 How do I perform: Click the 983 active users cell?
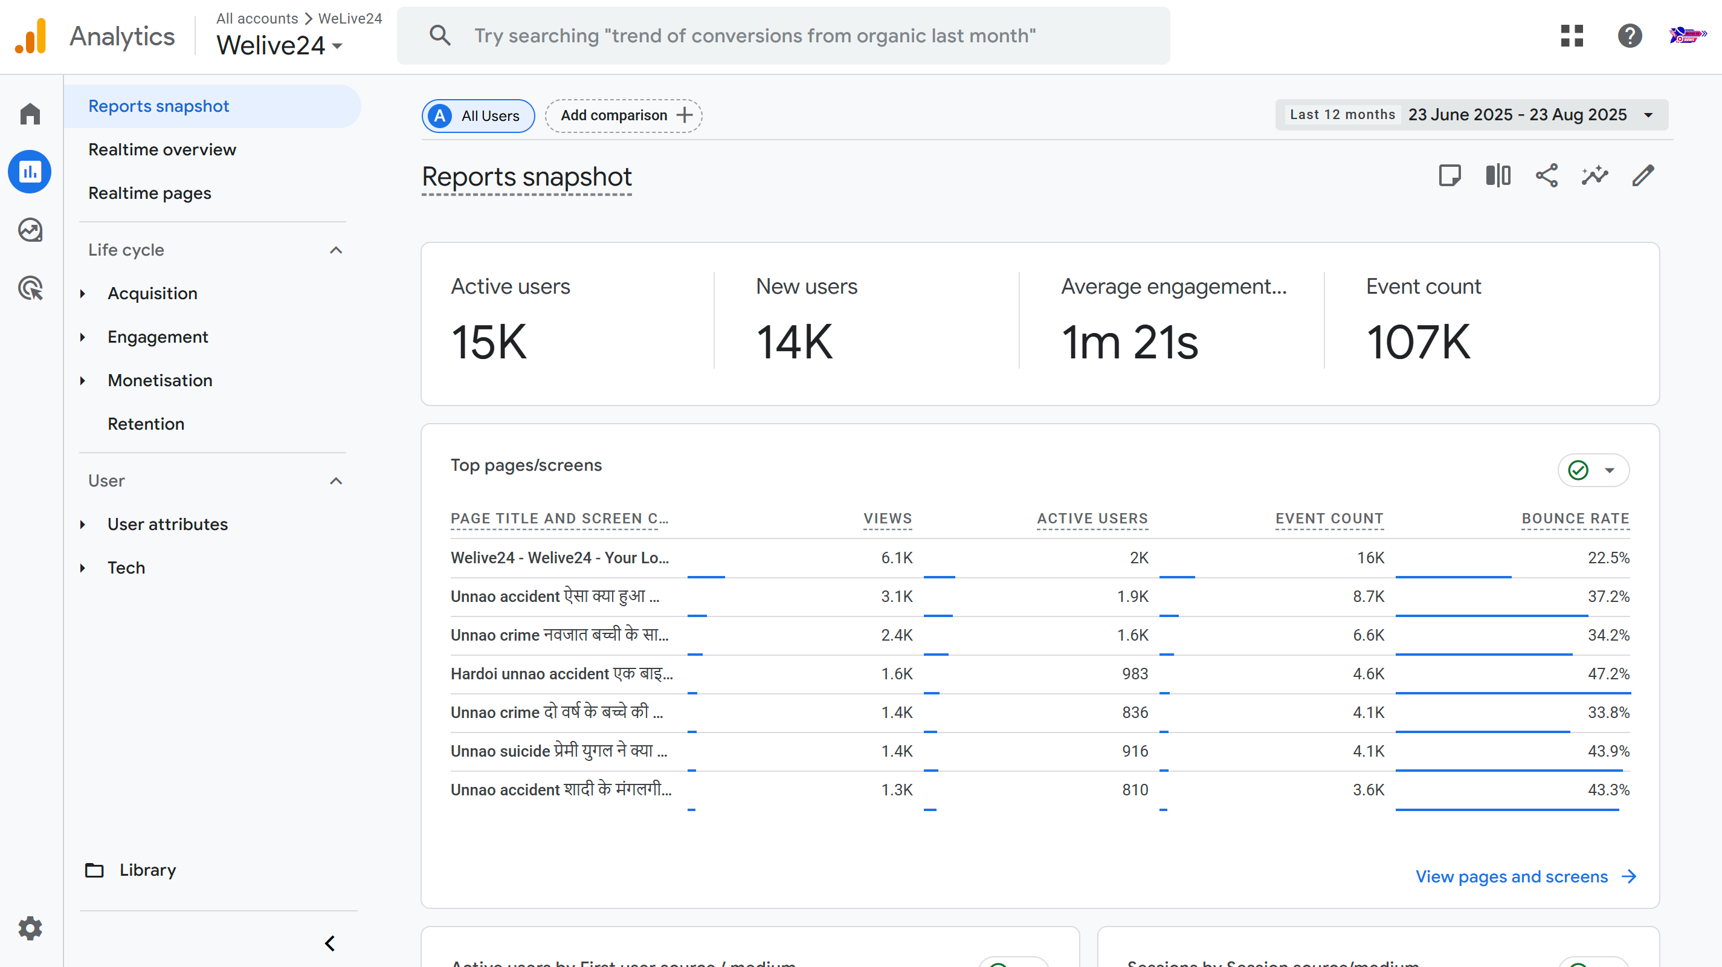[1135, 673]
